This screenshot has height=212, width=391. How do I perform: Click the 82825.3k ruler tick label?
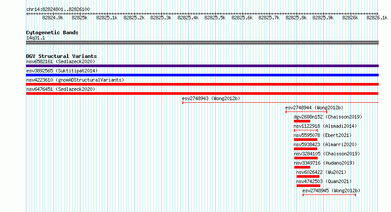161,18
